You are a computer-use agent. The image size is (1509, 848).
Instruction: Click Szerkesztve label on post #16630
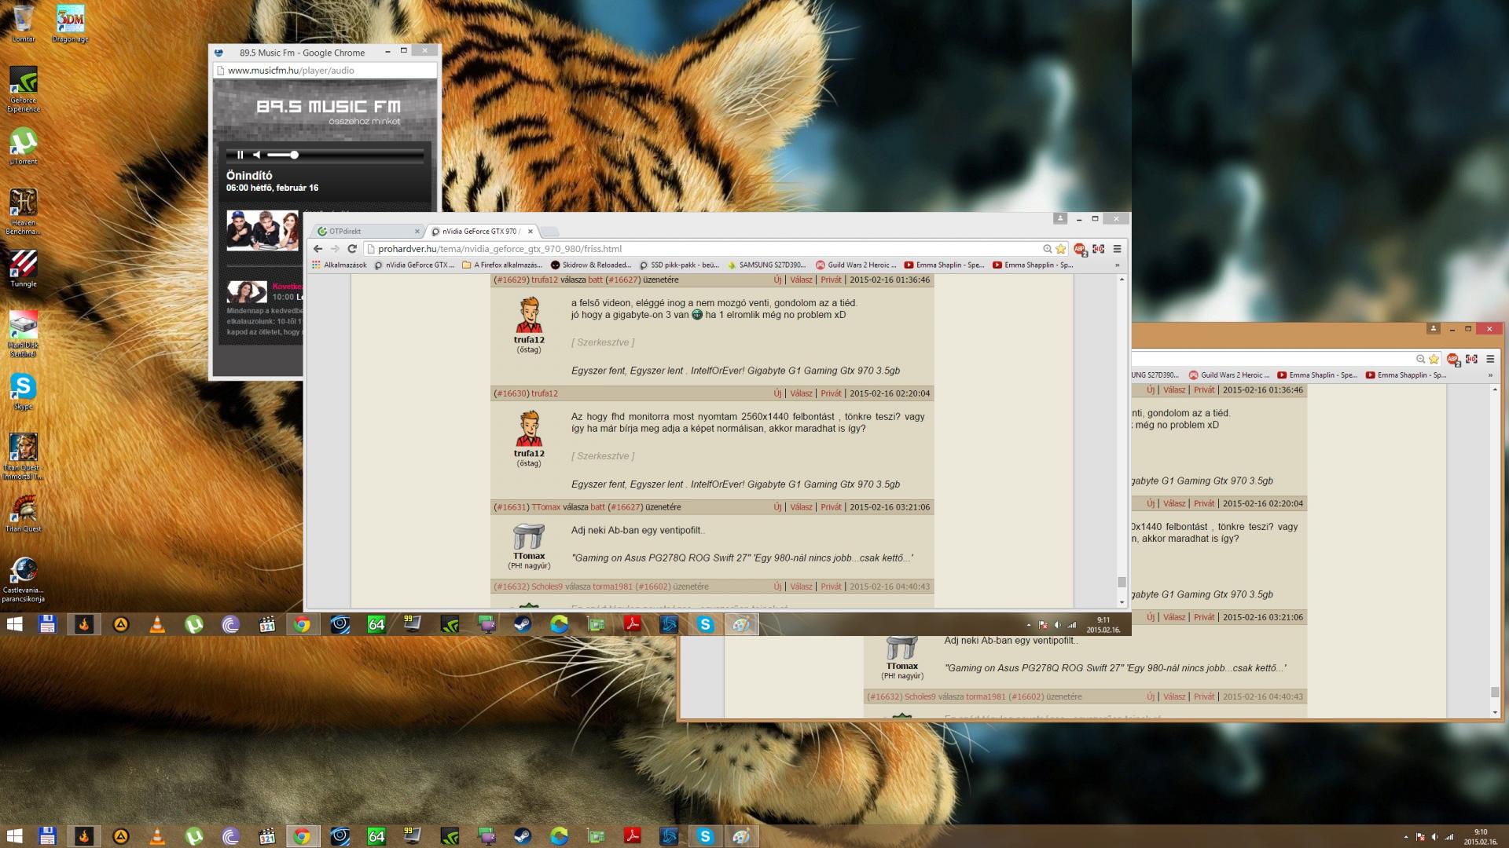pyautogui.click(x=603, y=456)
